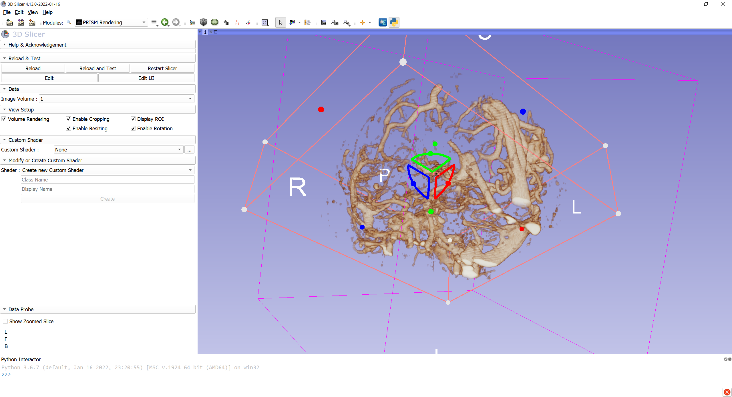Select the mouse interaction cursor tool
Image resolution: width=732 pixels, height=397 pixels.
[x=281, y=22]
